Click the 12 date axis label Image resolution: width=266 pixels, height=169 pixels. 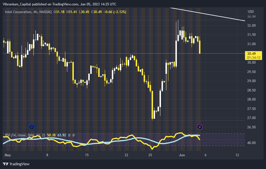coord(237,155)
